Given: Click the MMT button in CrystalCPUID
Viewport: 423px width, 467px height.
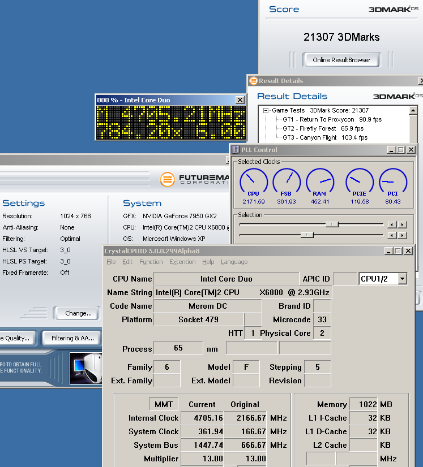Looking at the screenshot, I should (164, 404).
